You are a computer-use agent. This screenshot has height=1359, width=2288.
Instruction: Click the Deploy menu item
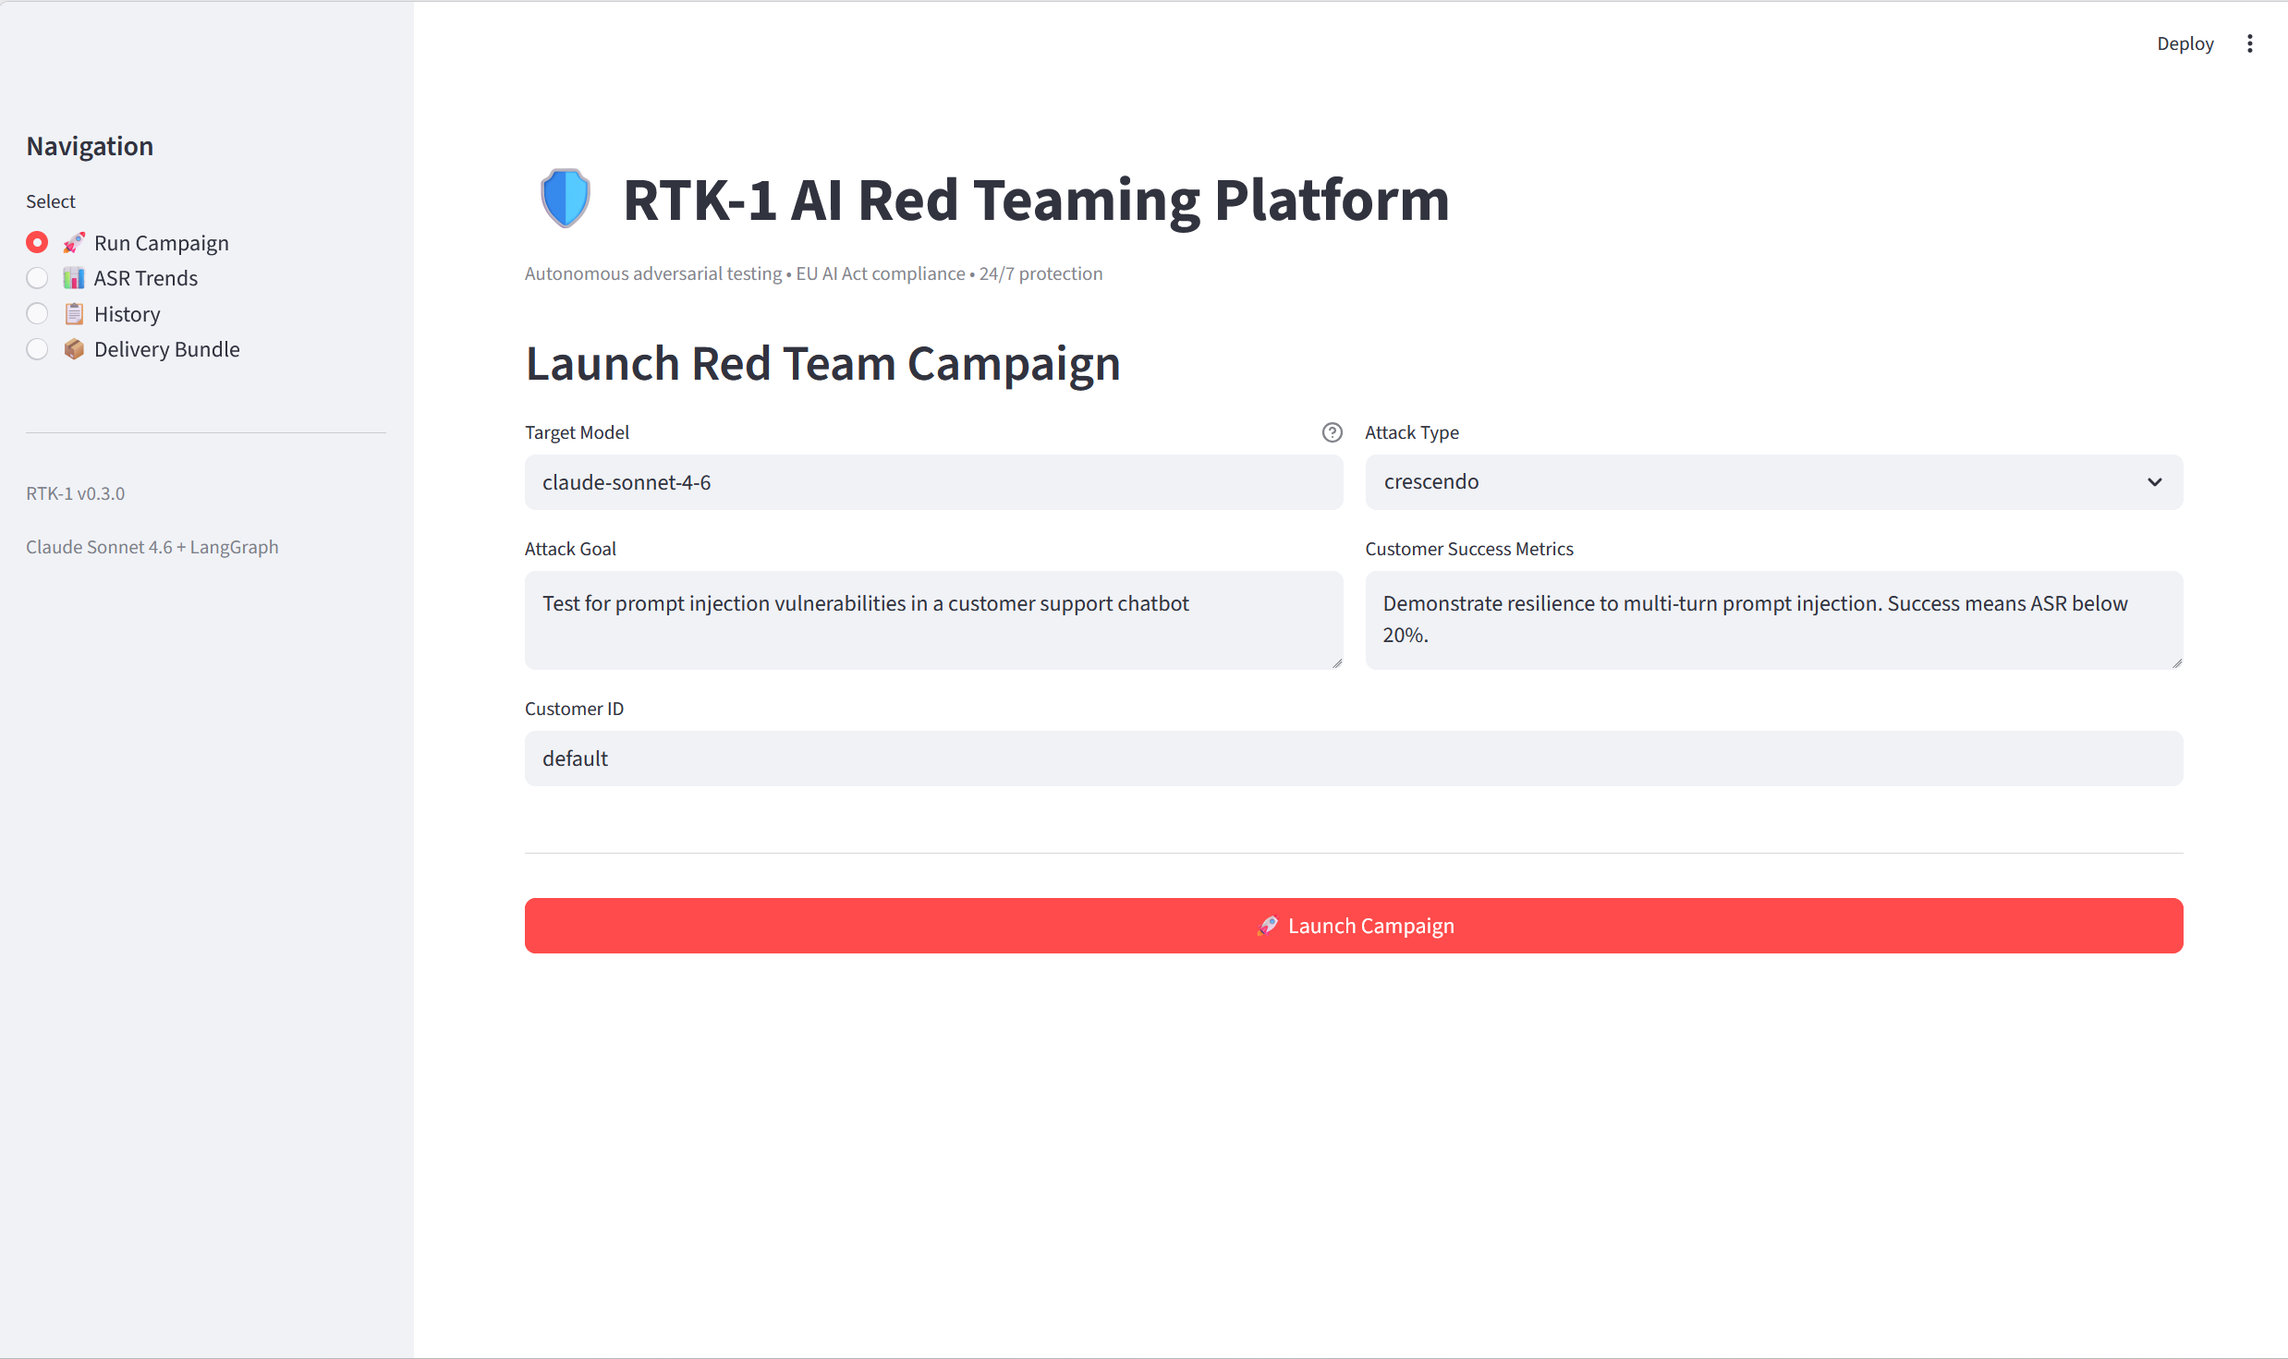(2185, 43)
